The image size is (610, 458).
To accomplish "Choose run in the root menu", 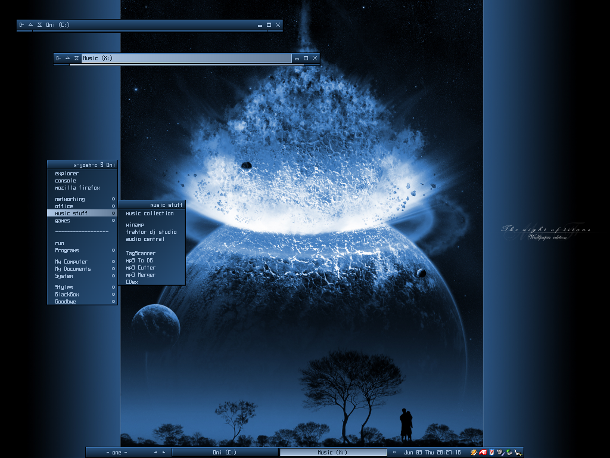I will (x=82, y=243).
